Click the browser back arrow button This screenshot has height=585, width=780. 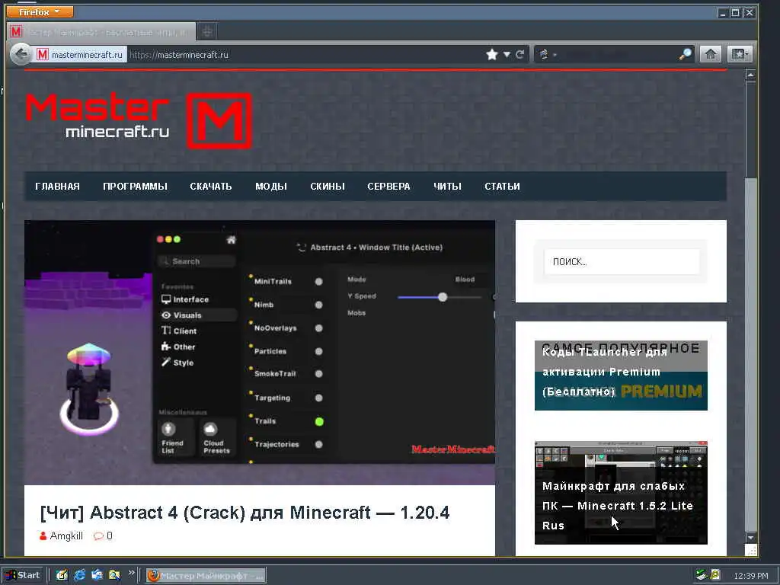(21, 54)
